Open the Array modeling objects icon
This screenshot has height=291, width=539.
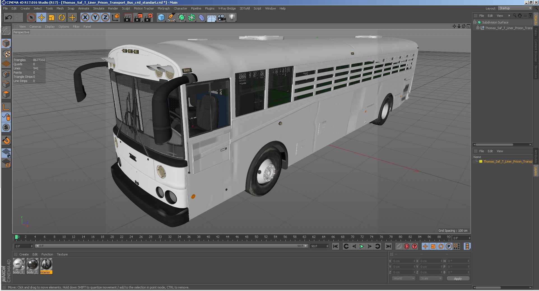pyautogui.click(x=192, y=18)
